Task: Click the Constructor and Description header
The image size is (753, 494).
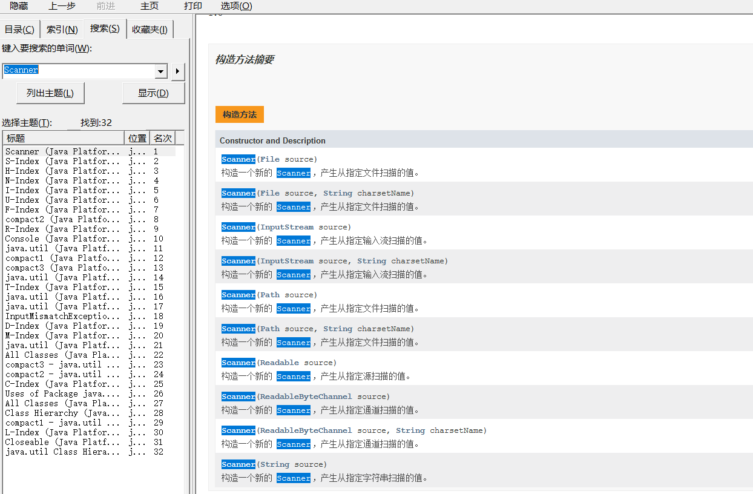Action: [272, 140]
